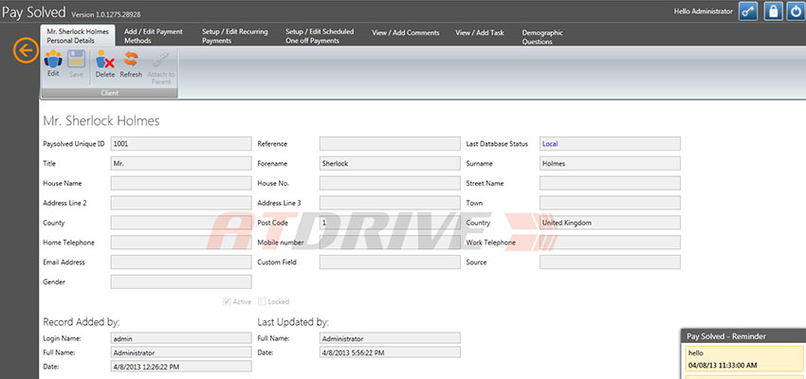Viewport: 806px width, 379px height.
Task: Go to Demographic Questions tab
Action: coord(542,36)
